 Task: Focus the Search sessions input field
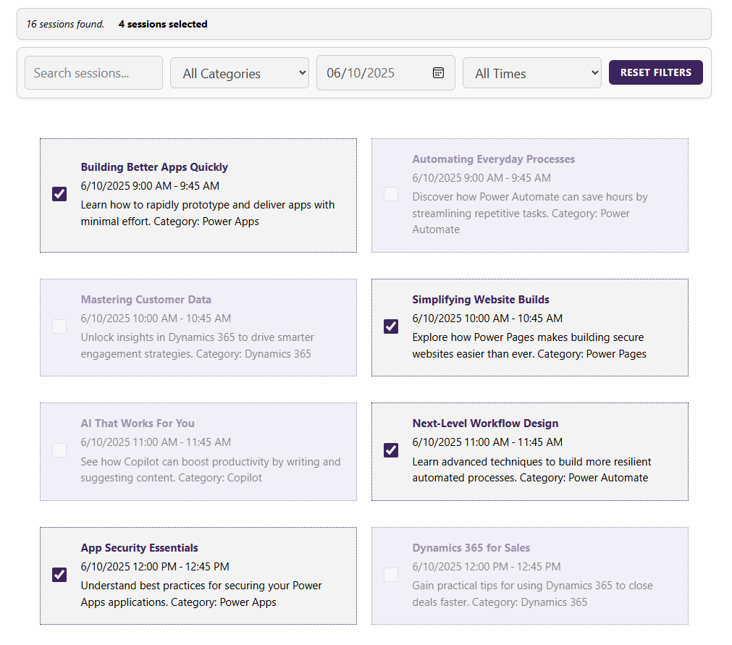click(x=93, y=73)
